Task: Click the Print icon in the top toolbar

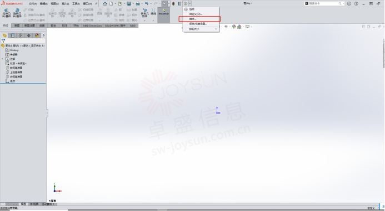Action: (138, 4)
